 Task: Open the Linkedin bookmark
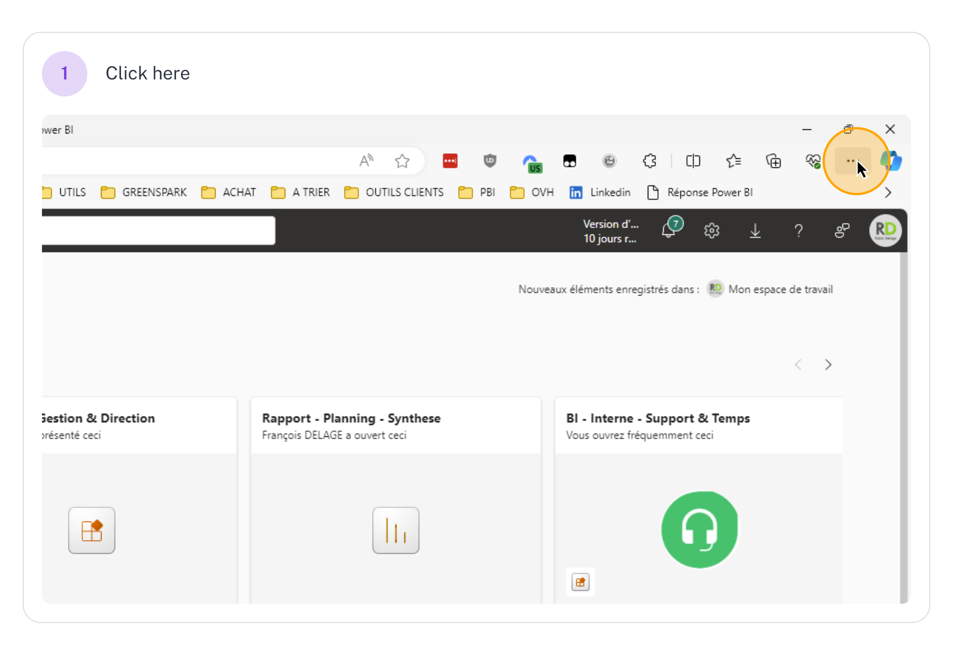pos(600,192)
